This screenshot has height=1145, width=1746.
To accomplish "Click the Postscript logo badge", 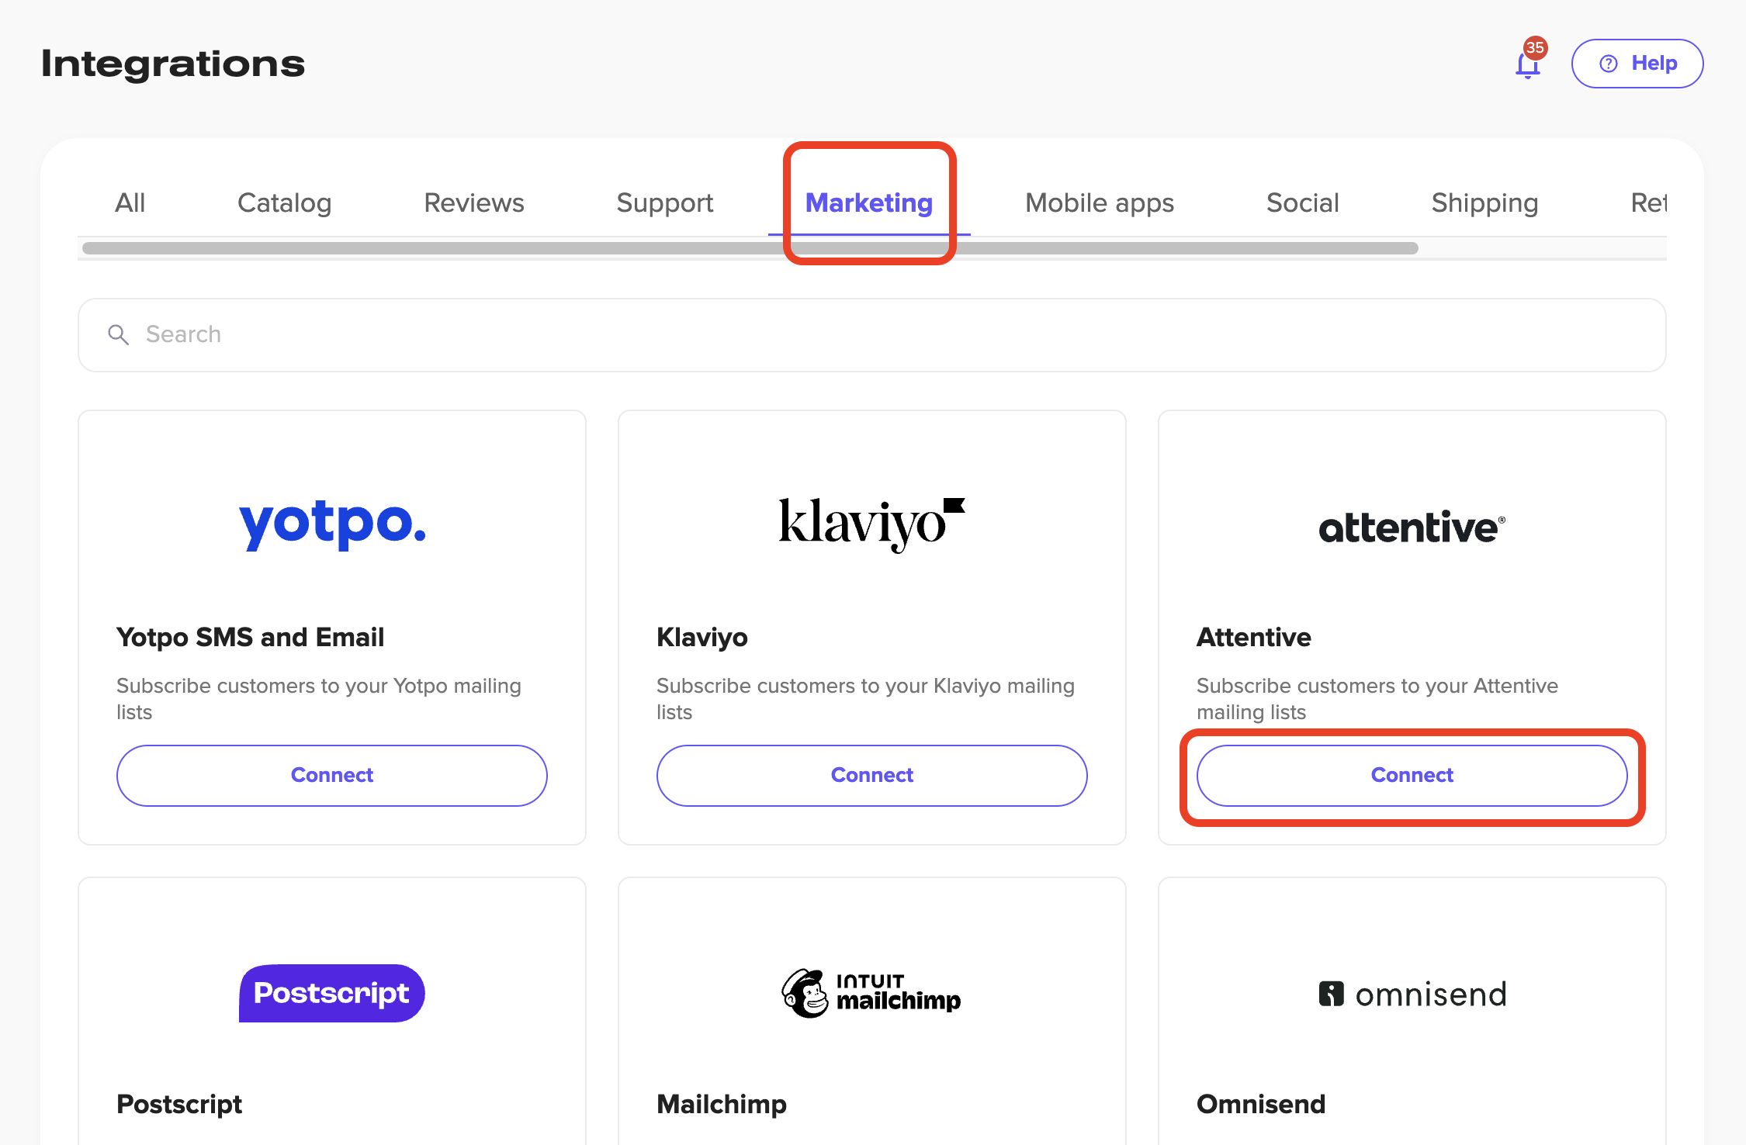I will coord(332,993).
